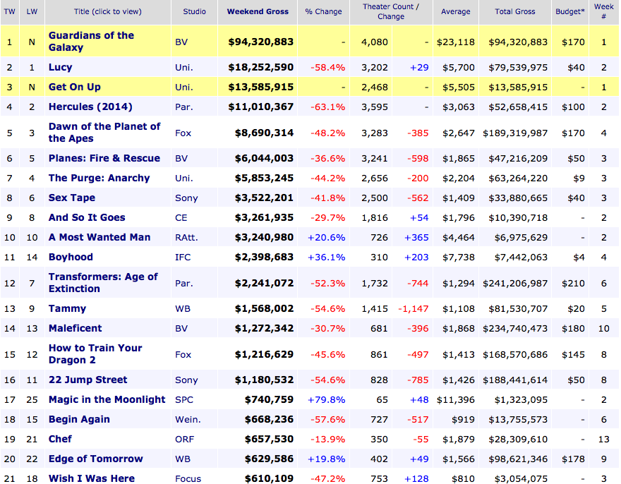Sort by the % Change column header

click(x=323, y=11)
